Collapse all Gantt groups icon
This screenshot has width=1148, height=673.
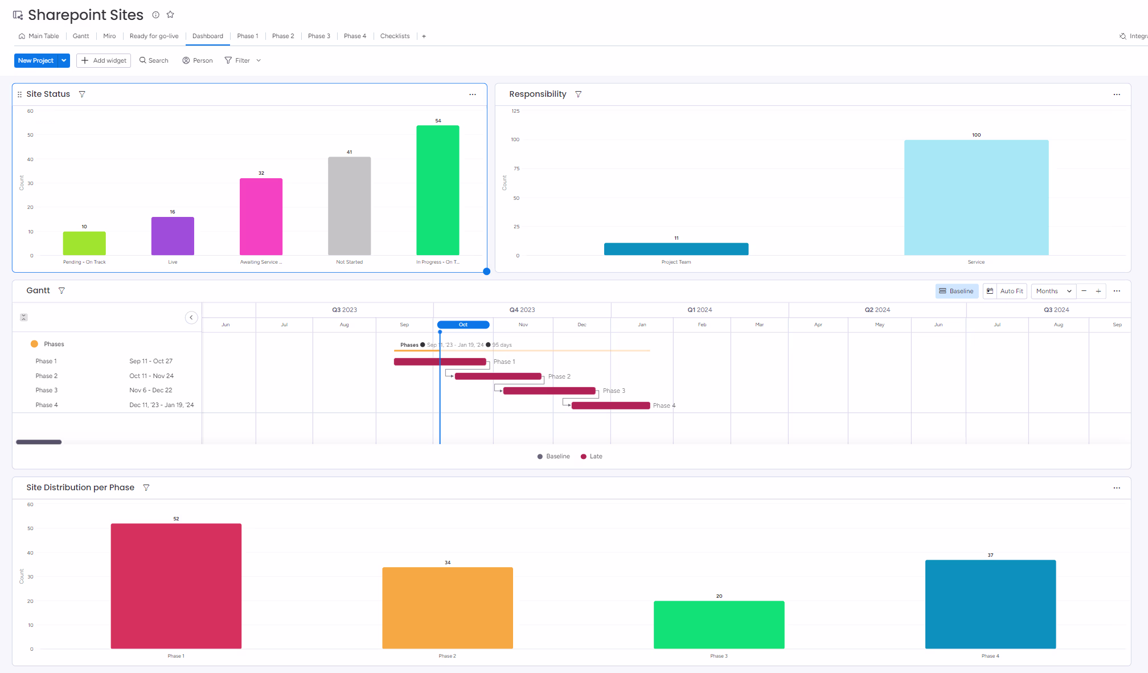tap(23, 317)
